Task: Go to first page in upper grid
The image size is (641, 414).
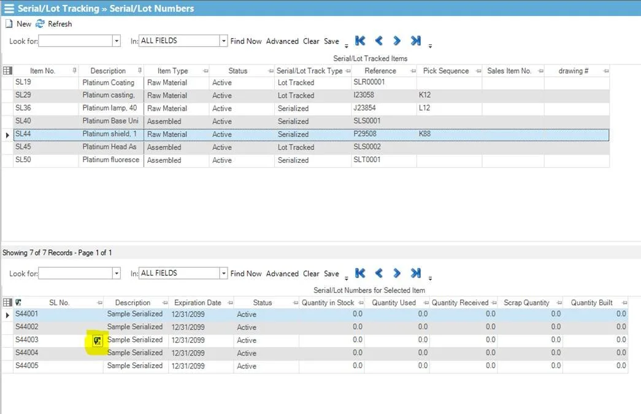Action: pyautogui.click(x=360, y=41)
